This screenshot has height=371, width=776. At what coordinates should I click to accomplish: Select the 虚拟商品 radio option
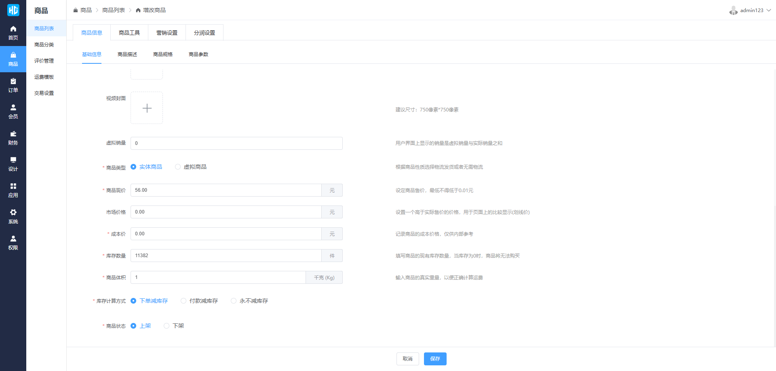pos(178,167)
